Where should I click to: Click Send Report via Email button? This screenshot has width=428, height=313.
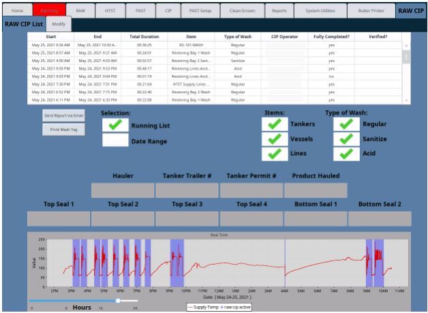point(64,116)
